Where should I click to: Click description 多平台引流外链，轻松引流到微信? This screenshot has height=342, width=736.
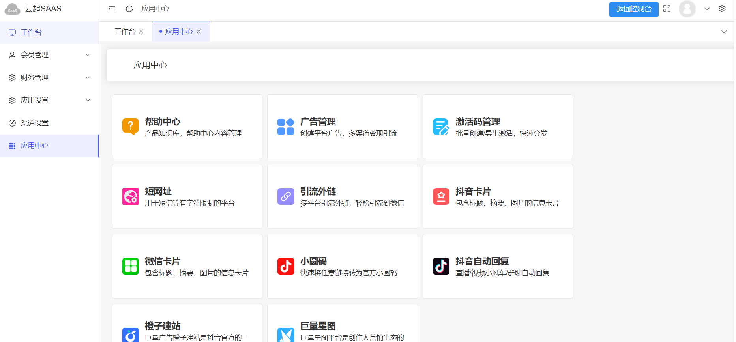click(352, 203)
